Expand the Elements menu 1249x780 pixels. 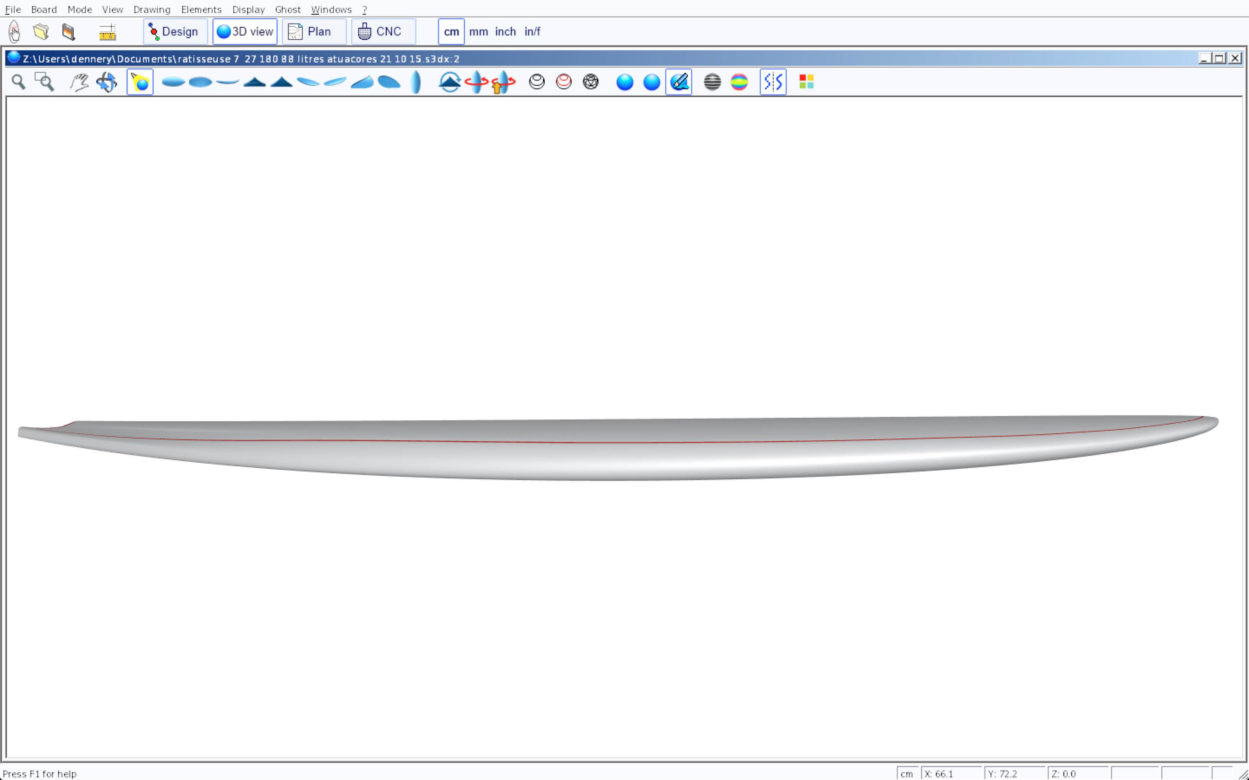tap(201, 9)
